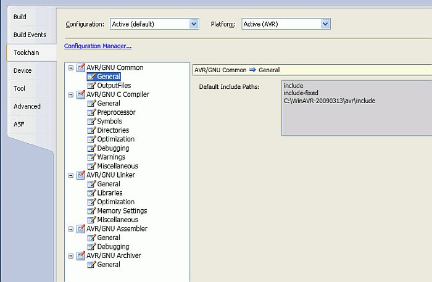Click the AVR/GNU Archiver node icon

[x=81, y=255]
